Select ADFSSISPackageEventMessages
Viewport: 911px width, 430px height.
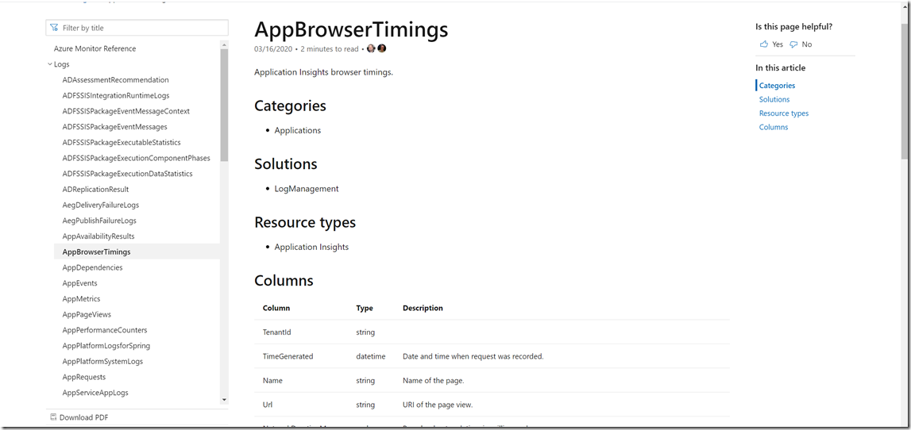(114, 127)
